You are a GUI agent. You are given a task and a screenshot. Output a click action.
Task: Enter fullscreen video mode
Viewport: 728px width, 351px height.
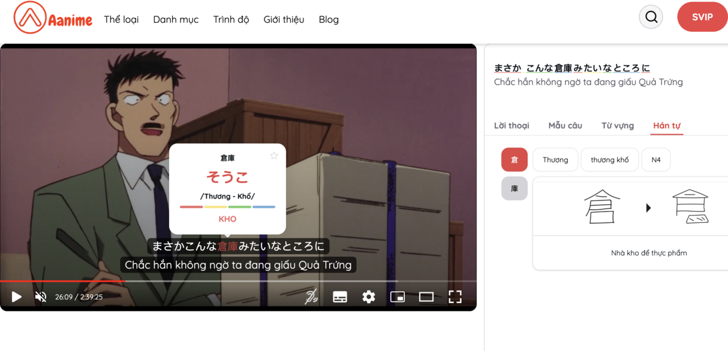coord(455,297)
